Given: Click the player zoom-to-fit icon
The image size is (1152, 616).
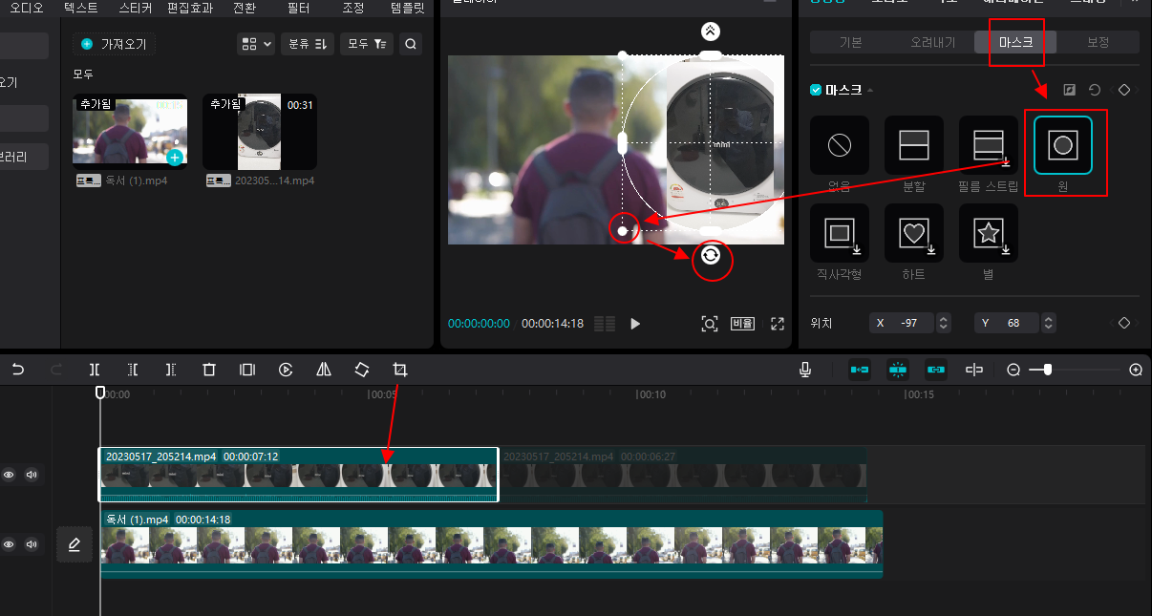Looking at the screenshot, I should (x=710, y=324).
